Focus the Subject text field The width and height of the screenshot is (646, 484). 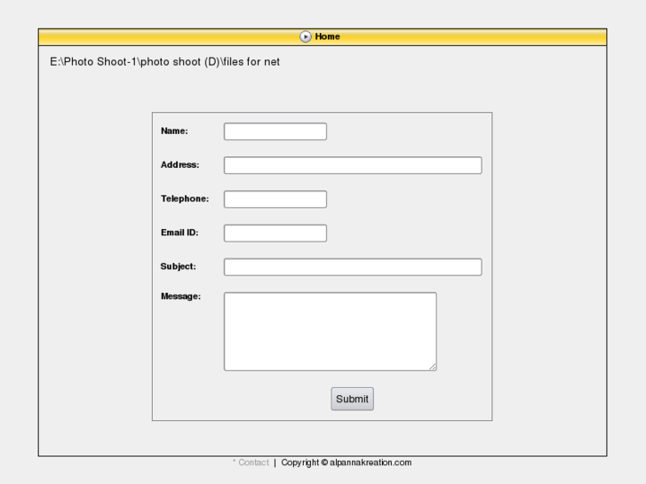coord(353,267)
